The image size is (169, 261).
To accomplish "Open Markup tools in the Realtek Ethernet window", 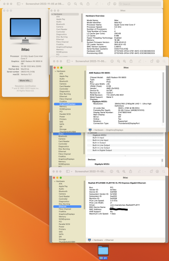I will (157, 172).
